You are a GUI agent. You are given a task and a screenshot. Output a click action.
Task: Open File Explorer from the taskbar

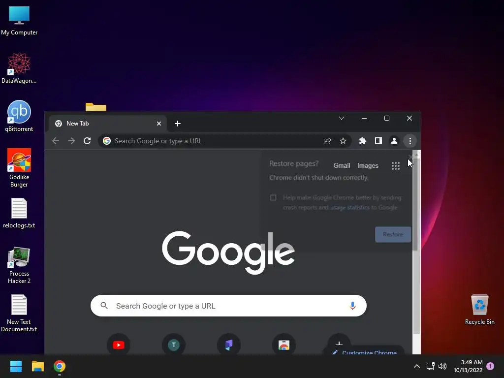tap(37, 366)
